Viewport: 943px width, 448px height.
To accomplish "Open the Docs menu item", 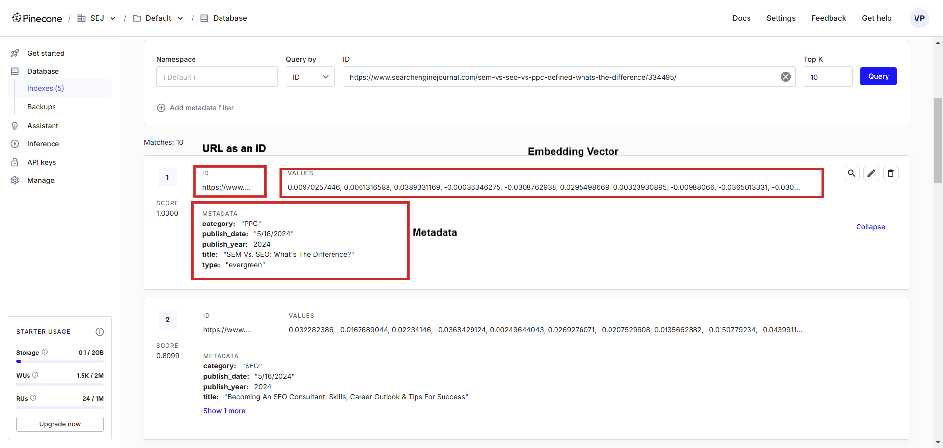I will [741, 18].
